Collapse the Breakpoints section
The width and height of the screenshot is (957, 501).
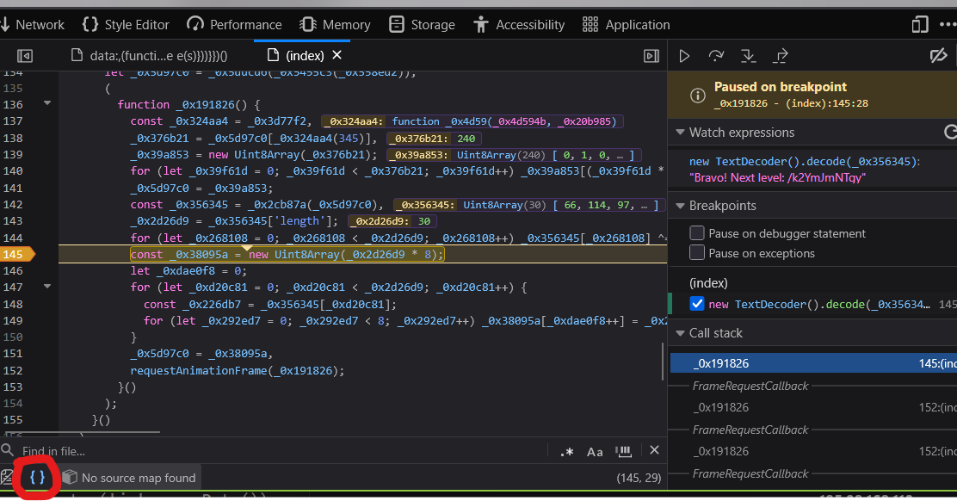[x=680, y=206]
